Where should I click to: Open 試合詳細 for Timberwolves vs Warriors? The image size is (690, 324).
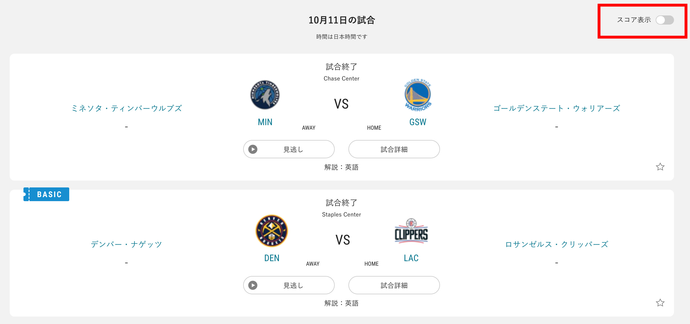click(x=394, y=149)
